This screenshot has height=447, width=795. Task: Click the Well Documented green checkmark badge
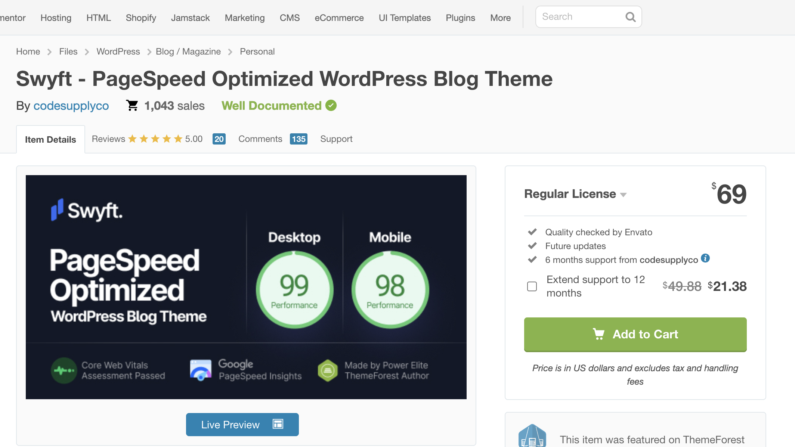331,106
